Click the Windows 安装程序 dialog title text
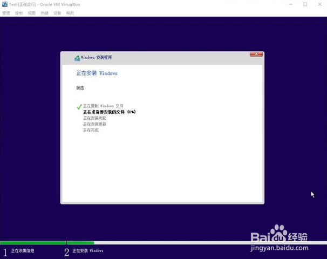327x259 pixels. [x=97, y=57]
